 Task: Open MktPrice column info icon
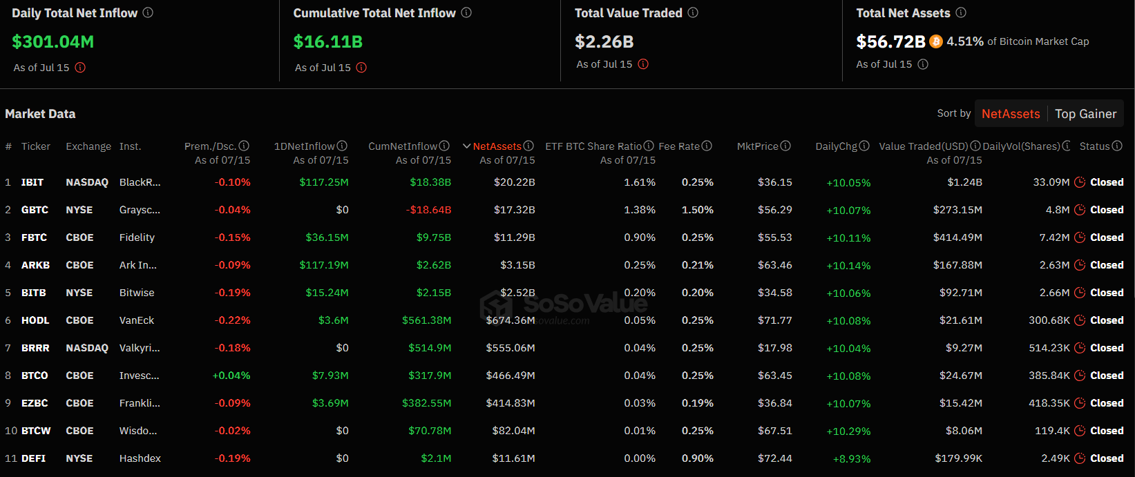point(785,146)
